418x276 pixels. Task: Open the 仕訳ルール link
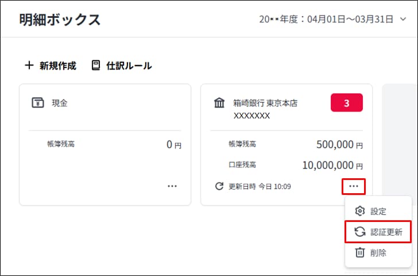pos(129,66)
